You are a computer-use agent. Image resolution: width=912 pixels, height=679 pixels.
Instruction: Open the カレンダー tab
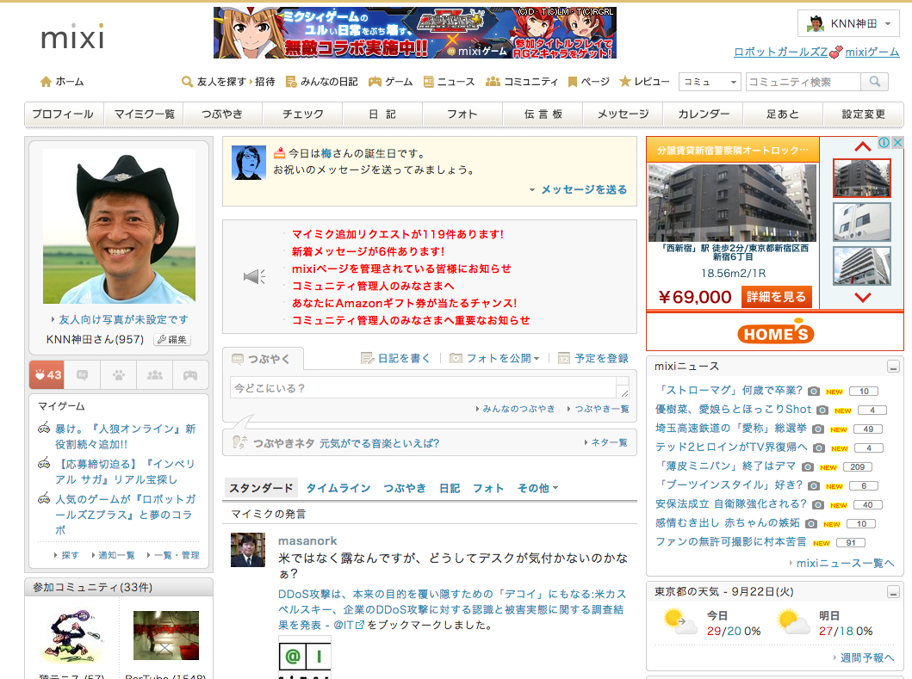click(x=704, y=114)
